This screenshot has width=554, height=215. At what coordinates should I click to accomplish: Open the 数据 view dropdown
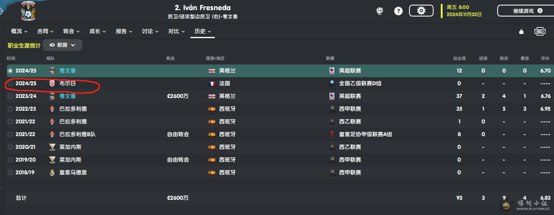tap(62, 45)
